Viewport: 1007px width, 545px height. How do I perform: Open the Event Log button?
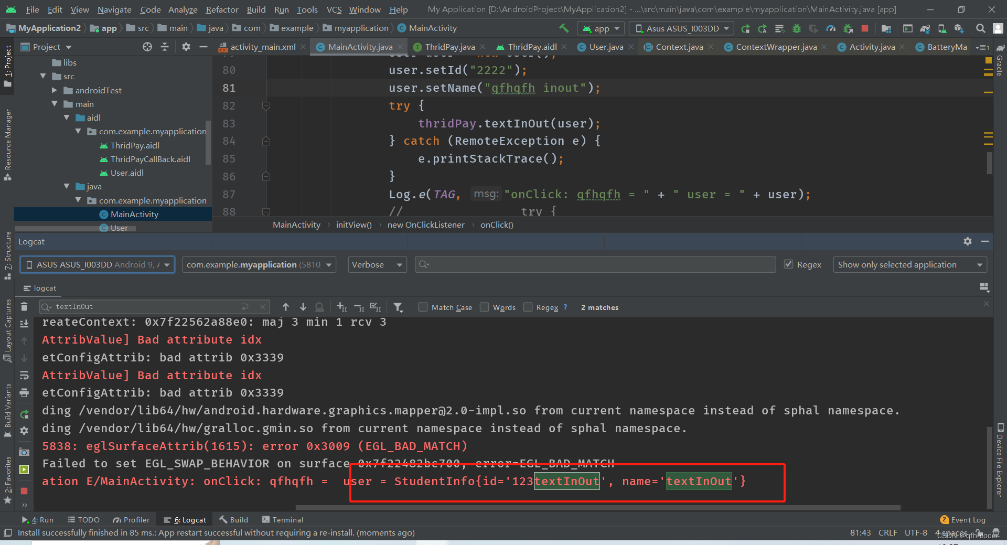(x=963, y=520)
